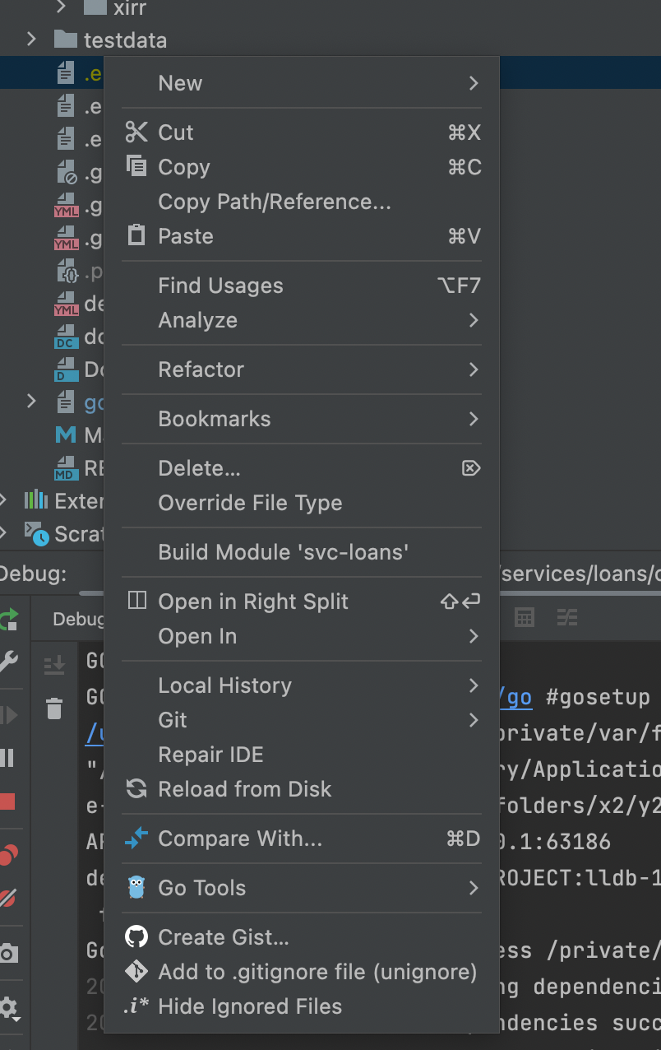The image size is (661, 1050).
Task: Open the Git submenu
Action: [302, 720]
